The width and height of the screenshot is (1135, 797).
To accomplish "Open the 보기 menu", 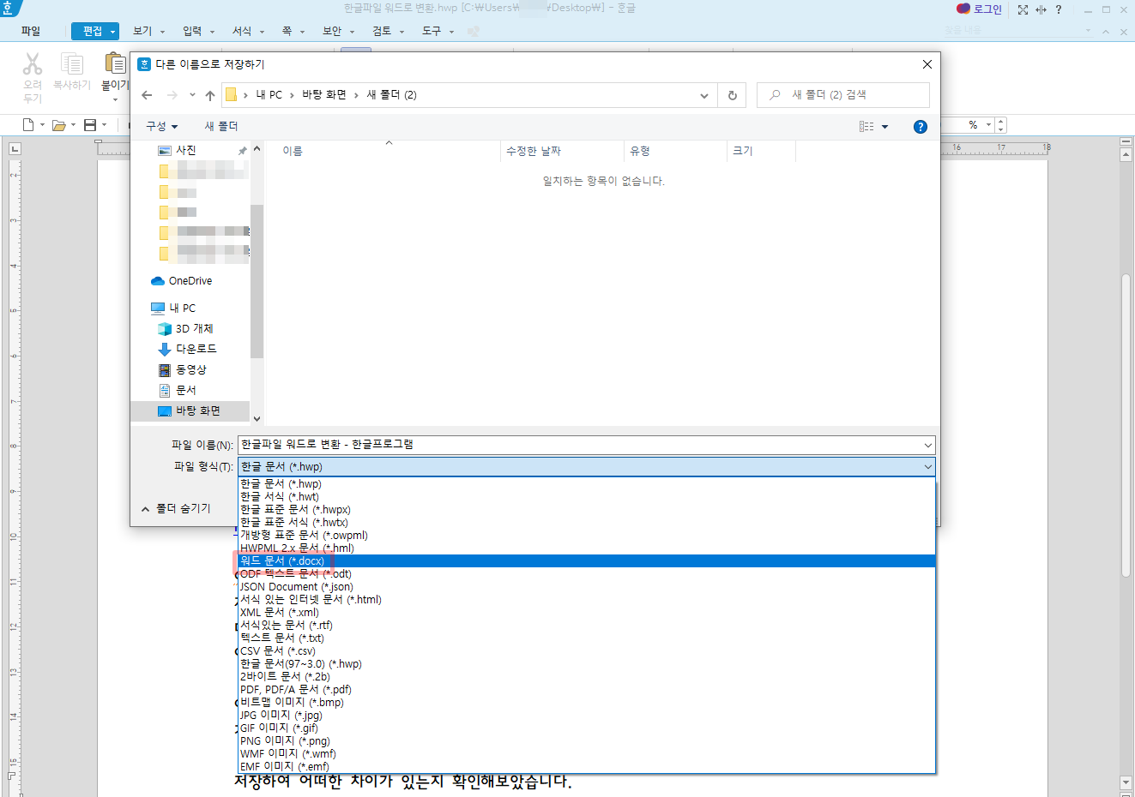I will (x=142, y=31).
